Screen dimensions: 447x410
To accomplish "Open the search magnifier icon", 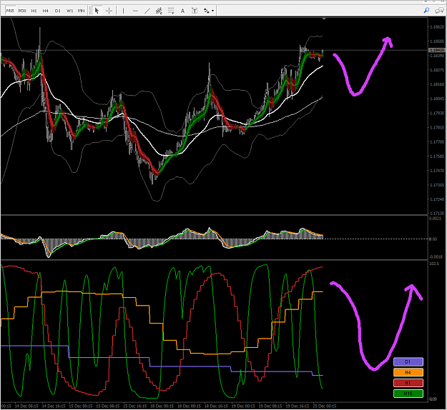I will click(x=426, y=11).
